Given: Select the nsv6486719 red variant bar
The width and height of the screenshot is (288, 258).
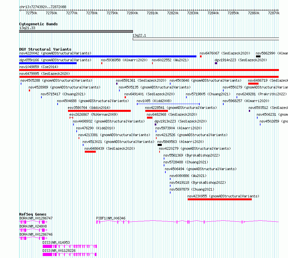Looking at the screenshot, I should [253, 84].
